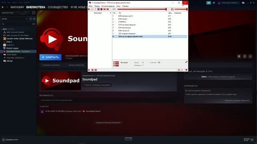Viewport: 257px width, 144px height.
Task: Add game to favorites with star icon
Action: [x=250, y=56]
